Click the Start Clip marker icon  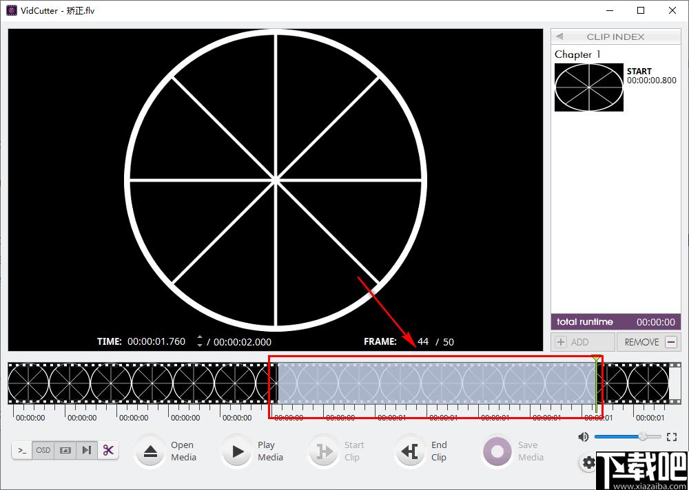pyautogui.click(x=325, y=451)
